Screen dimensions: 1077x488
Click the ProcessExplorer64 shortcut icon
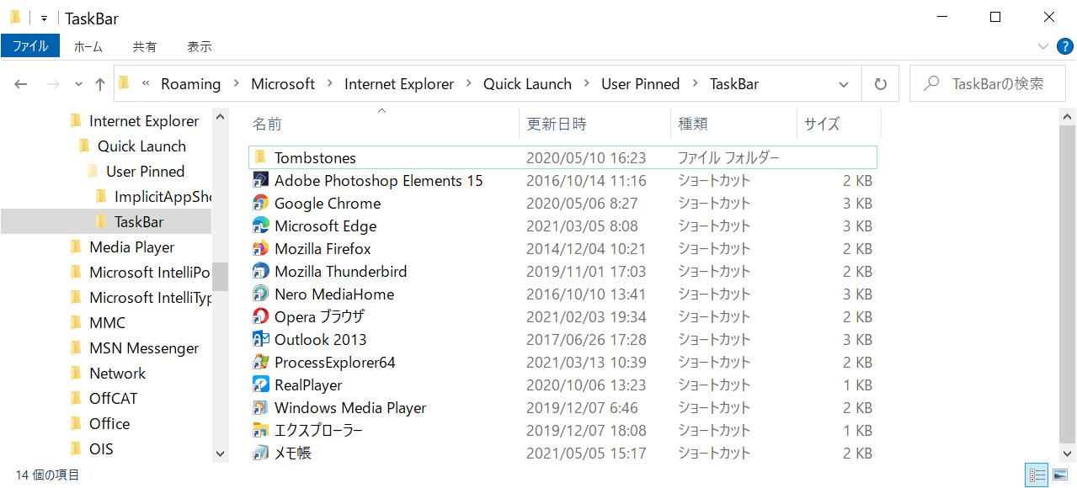[x=260, y=362]
